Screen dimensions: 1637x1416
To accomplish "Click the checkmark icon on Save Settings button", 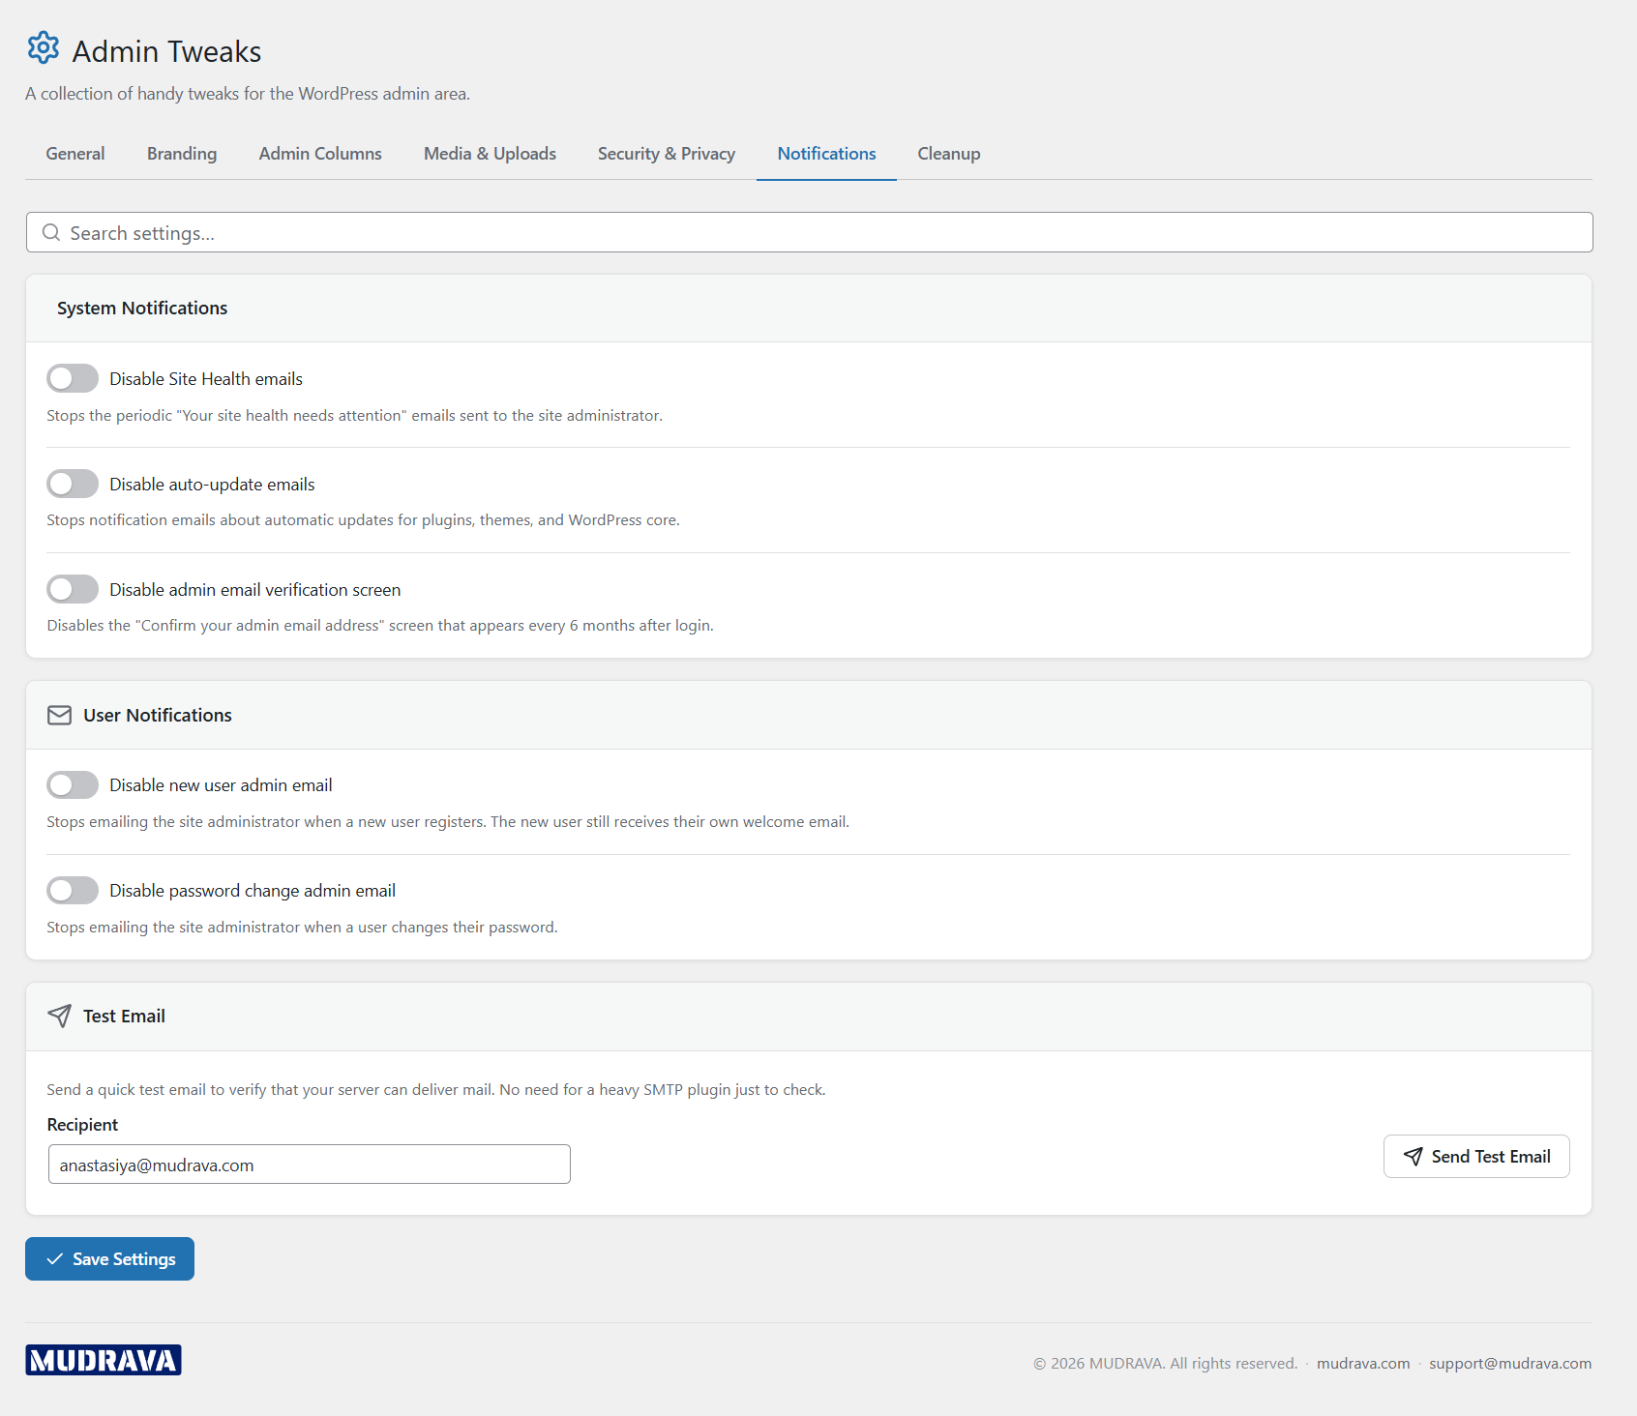I will 55,1258.
